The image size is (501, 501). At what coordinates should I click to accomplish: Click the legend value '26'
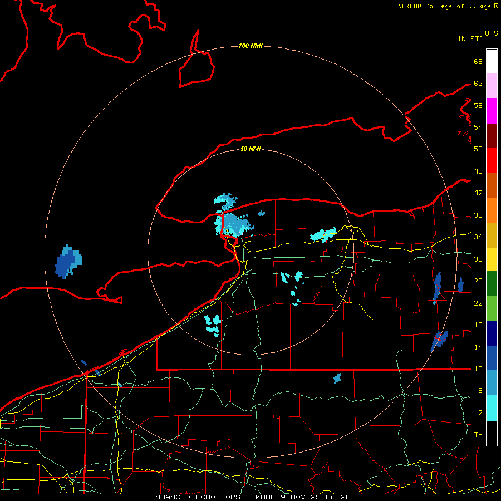click(x=478, y=281)
